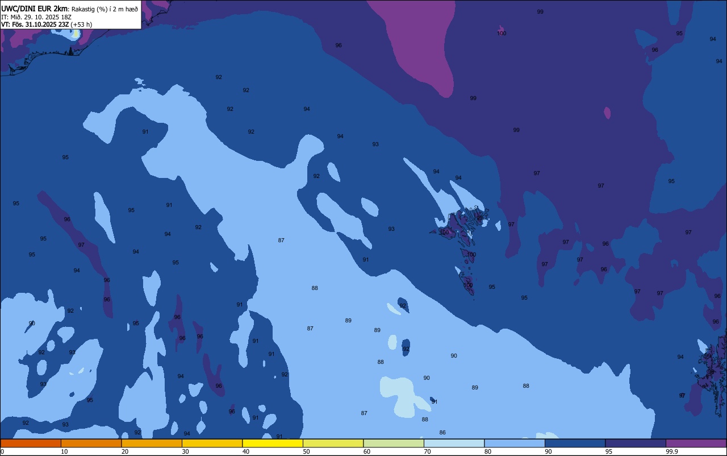Click the 95–99.9 dark indigo legend swatch
Image resolution: width=727 pixels, height=456 pixels.
636,443
